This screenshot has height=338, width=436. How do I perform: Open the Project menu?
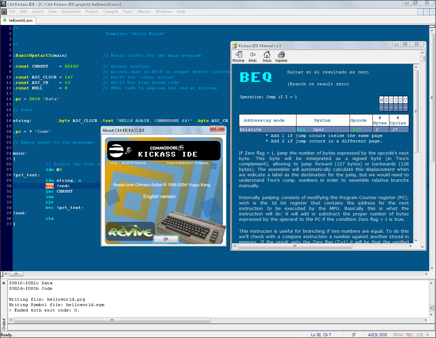[x=92, y=12]
